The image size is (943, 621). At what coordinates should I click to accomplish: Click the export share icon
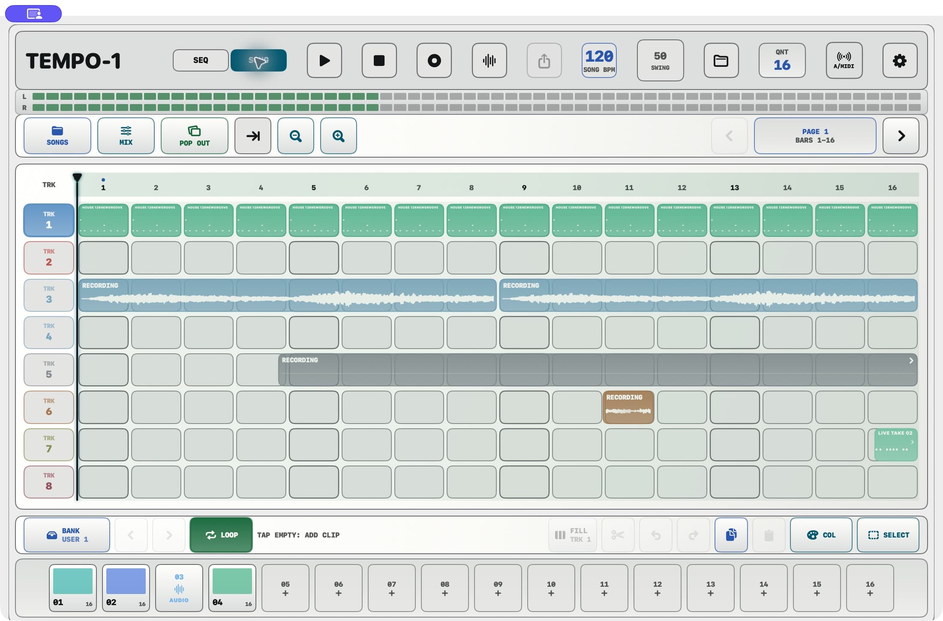click(544, 60)
